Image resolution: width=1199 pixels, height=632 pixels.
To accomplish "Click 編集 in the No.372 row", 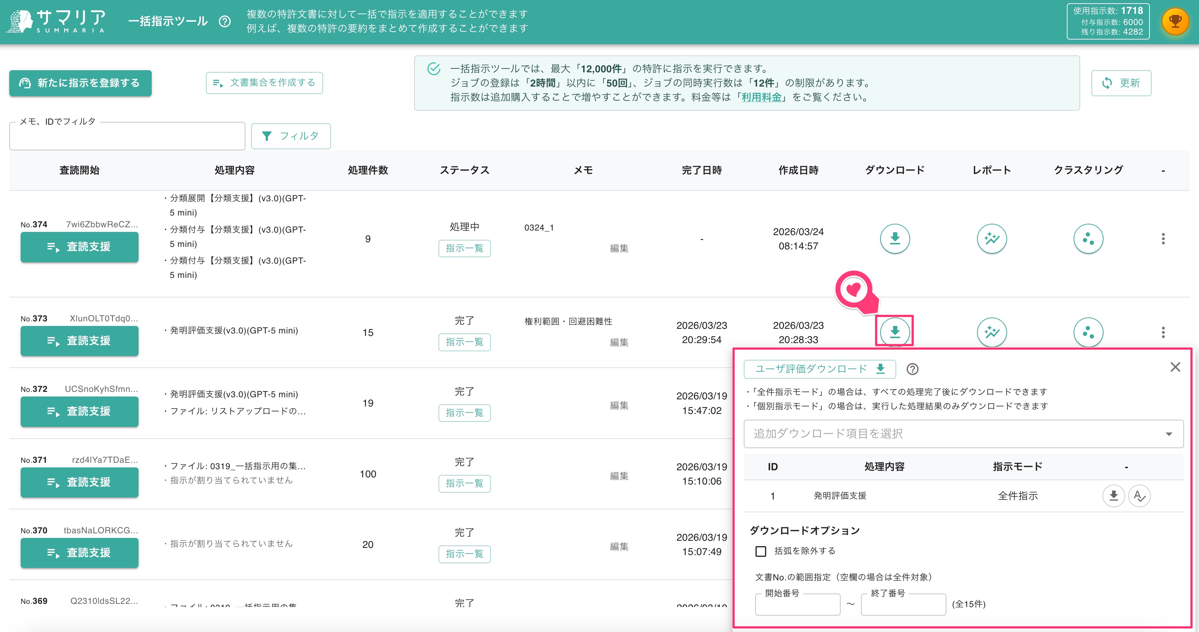I will [619, 405].
